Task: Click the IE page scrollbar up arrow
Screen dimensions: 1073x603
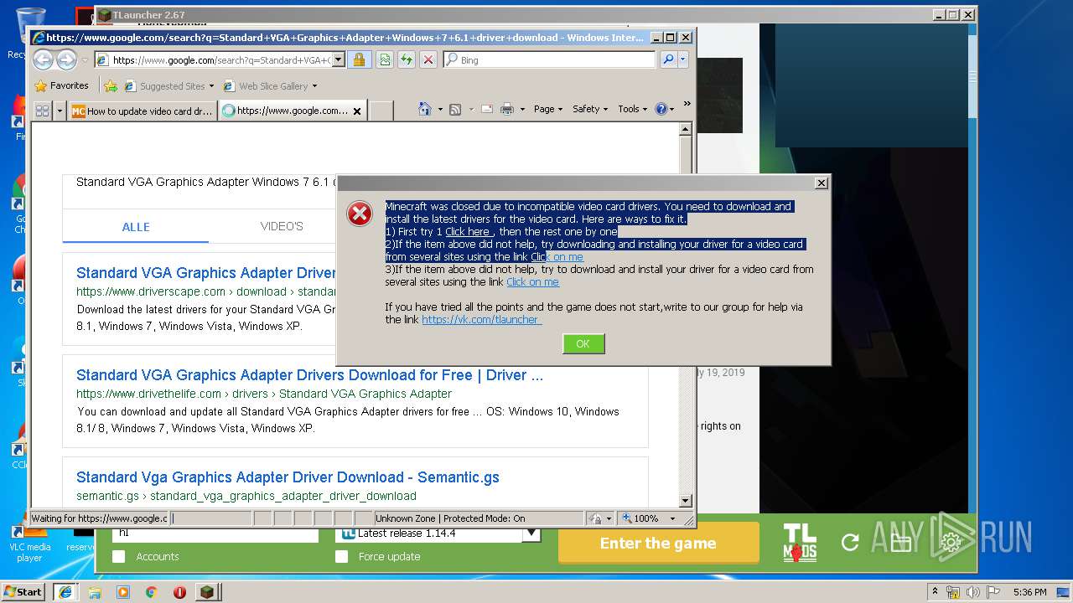Action: [685, 130]
